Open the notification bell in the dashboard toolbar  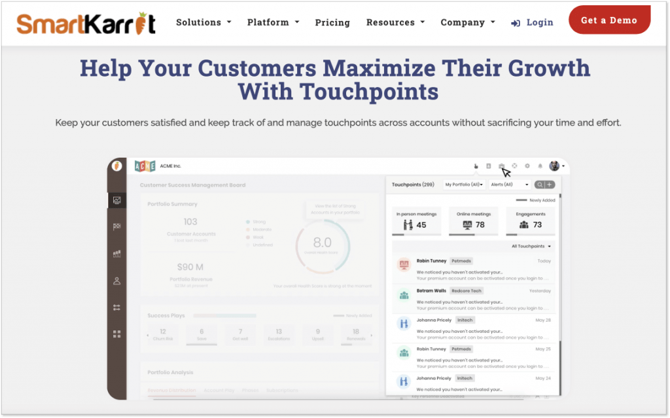click(540, 165)
